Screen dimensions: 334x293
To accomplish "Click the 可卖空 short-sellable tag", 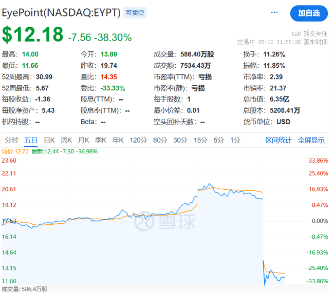I will coord(135,13).
